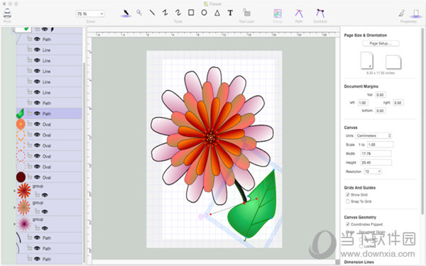The height and width of the screenshot is (266, 426).
Task: Pick the rectangle shape tool
Action: (191, 13)
